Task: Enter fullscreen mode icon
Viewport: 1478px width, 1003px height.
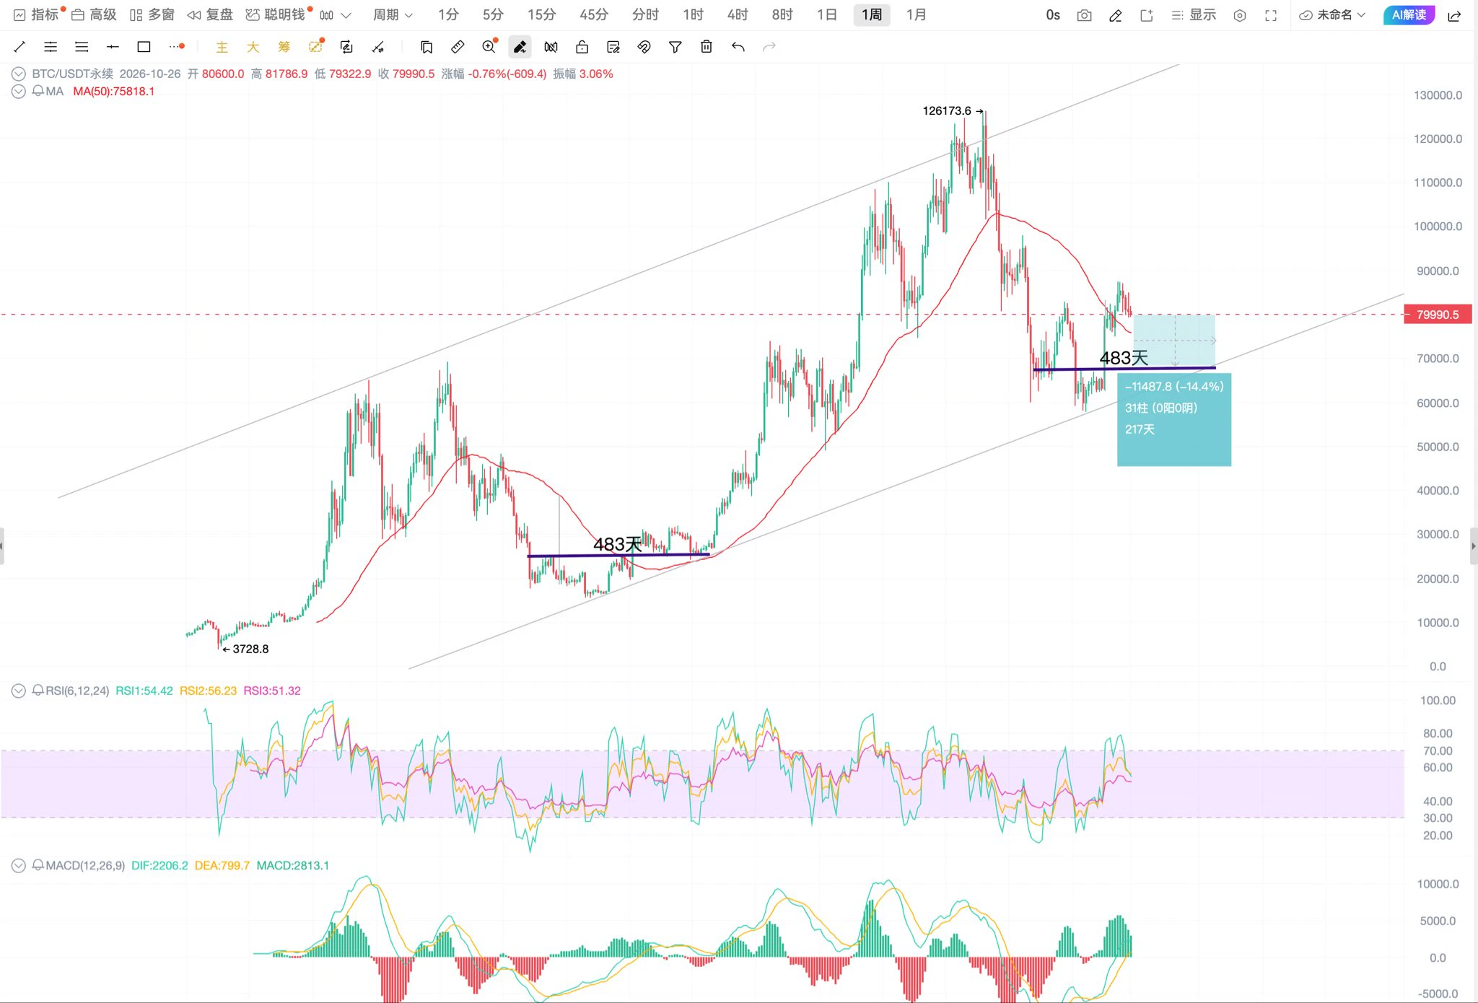Action: [1271, 15]
